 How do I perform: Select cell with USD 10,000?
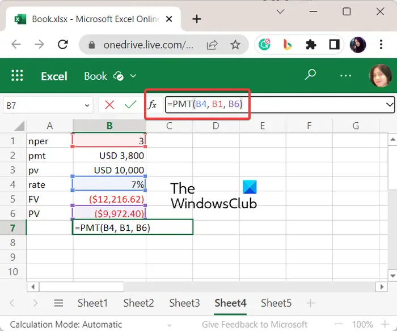pyautogui.click(x=109, y=170)
